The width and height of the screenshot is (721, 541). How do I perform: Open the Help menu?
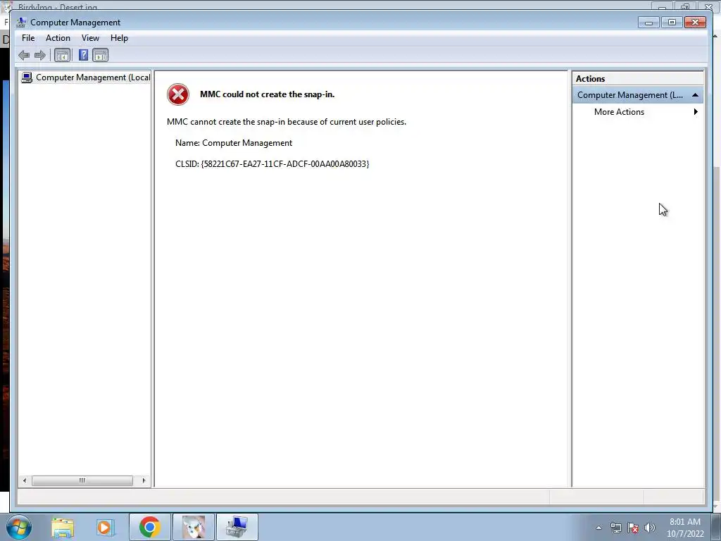point(119,38)
